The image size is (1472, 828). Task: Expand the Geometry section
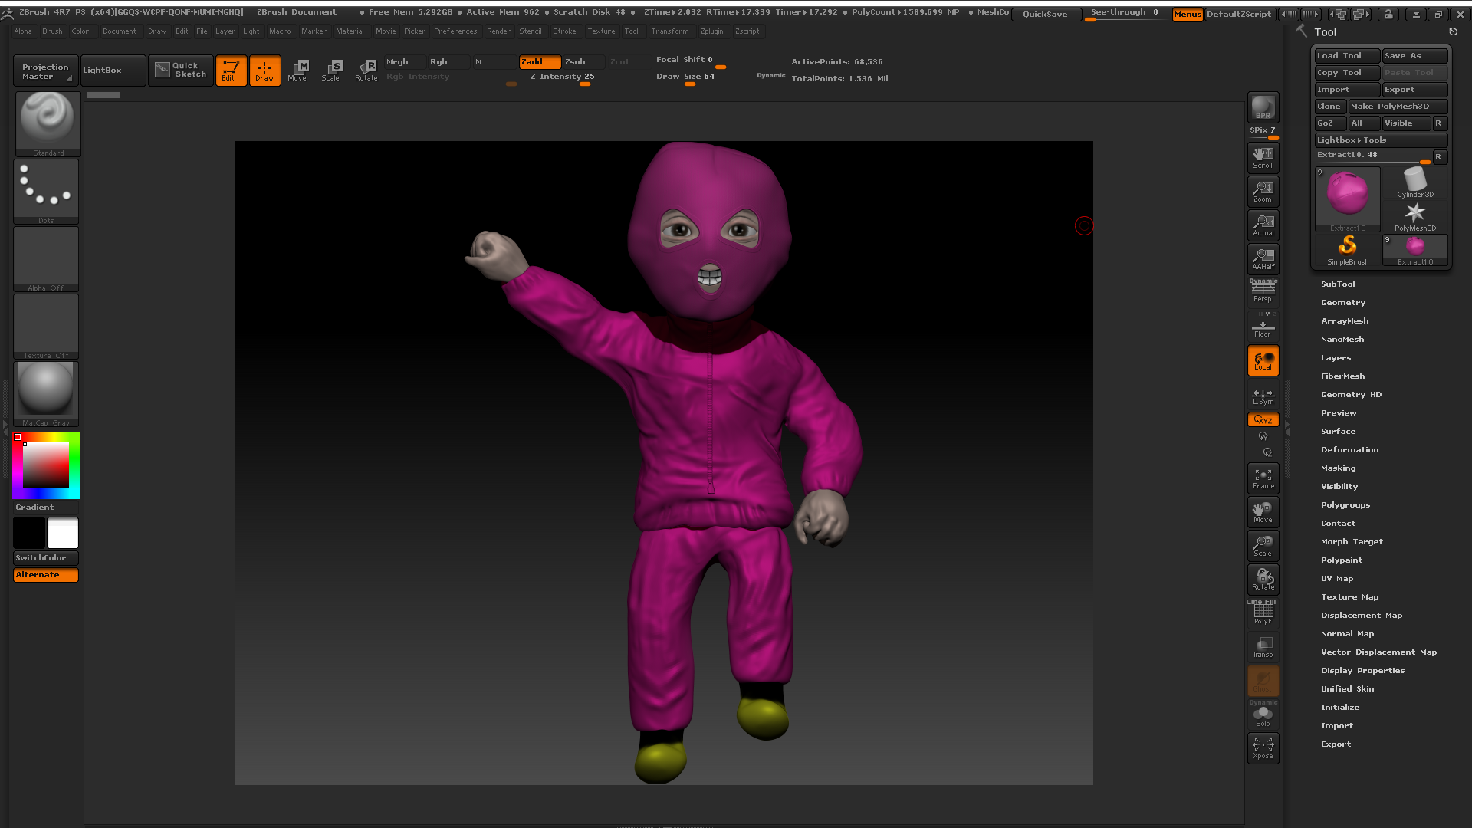(x=1342, y=303)
